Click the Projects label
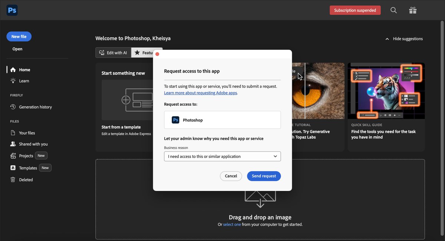This screenshot has height=241, width=445. click(x=26, y=156)
